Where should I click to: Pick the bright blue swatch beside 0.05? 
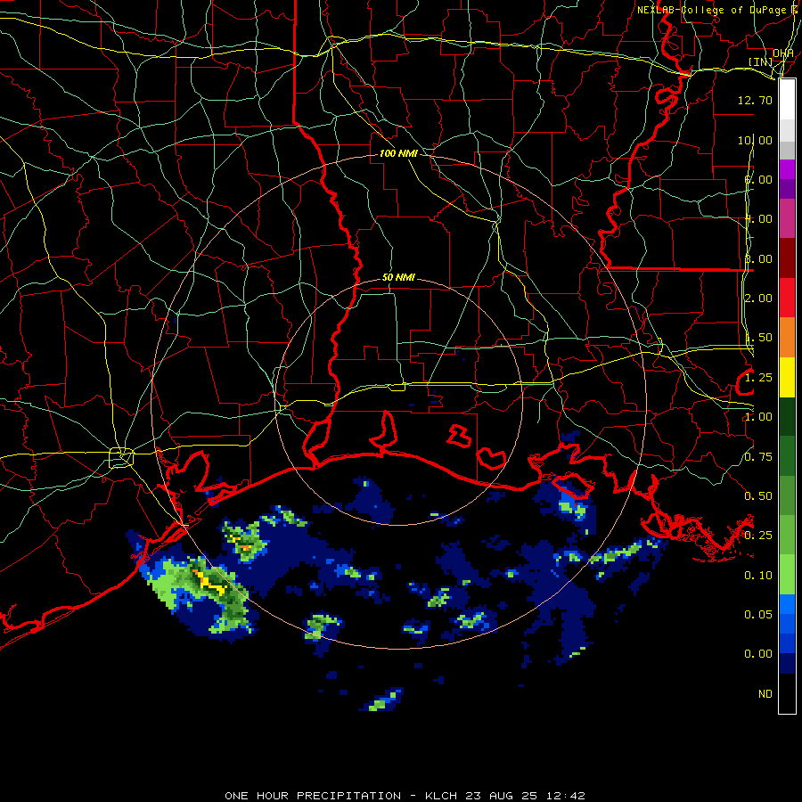point(787,604)
